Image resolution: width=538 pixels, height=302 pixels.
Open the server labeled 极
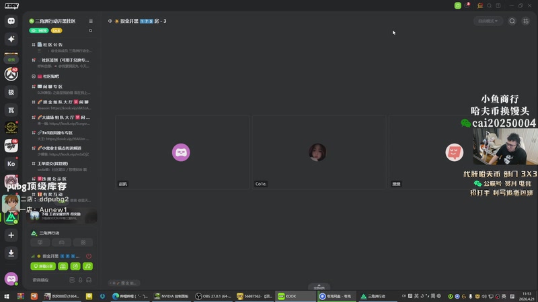(11, 92)
